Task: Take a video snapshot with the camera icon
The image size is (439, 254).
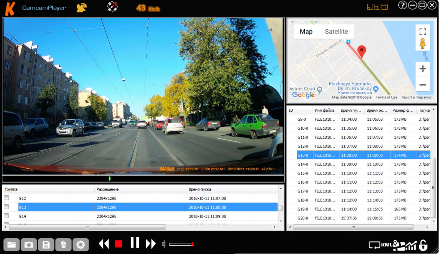Action: coord(29,244)
